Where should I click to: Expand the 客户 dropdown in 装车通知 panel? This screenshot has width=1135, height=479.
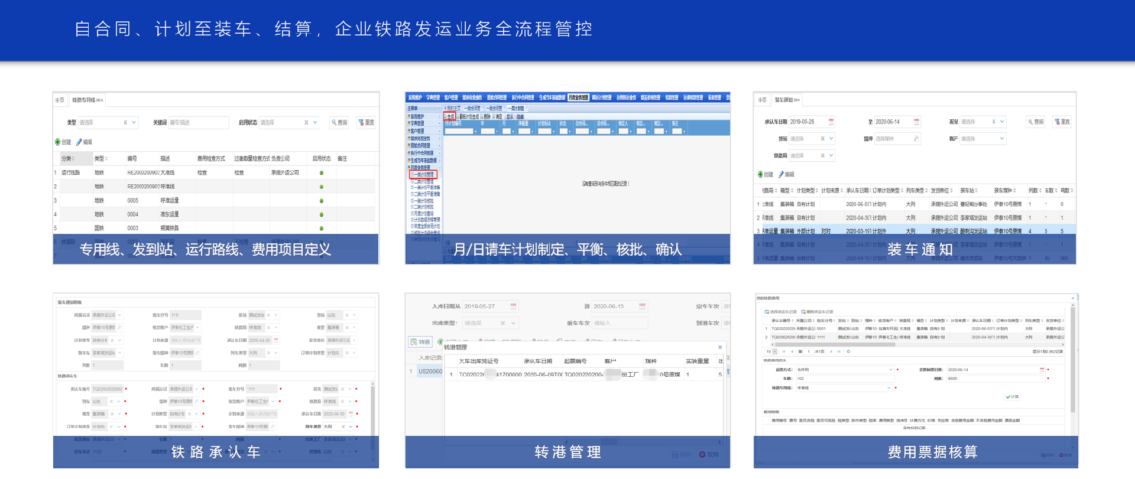click(1001, 139)
